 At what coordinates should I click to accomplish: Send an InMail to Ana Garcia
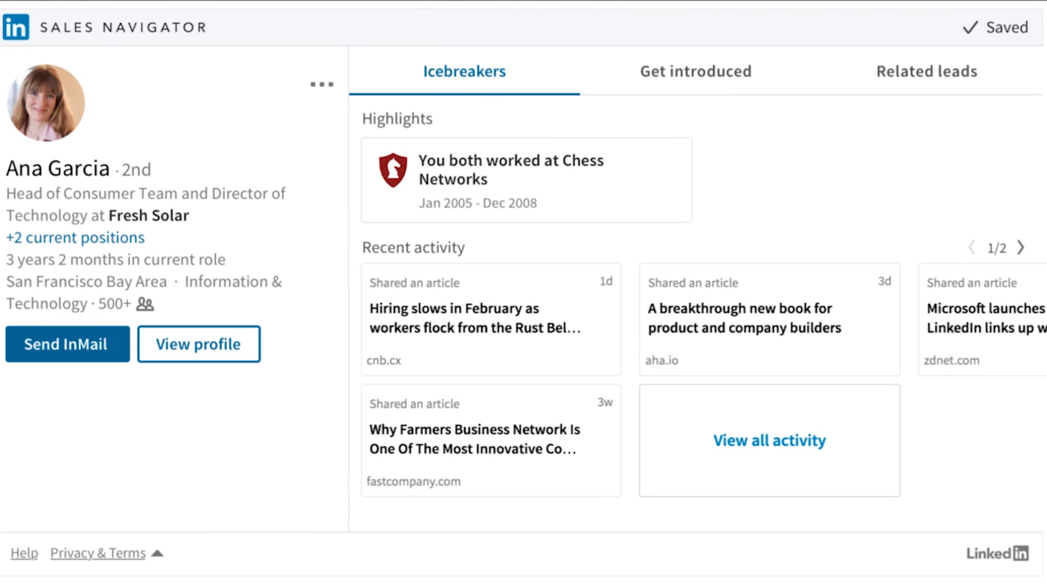coord(68,344)
